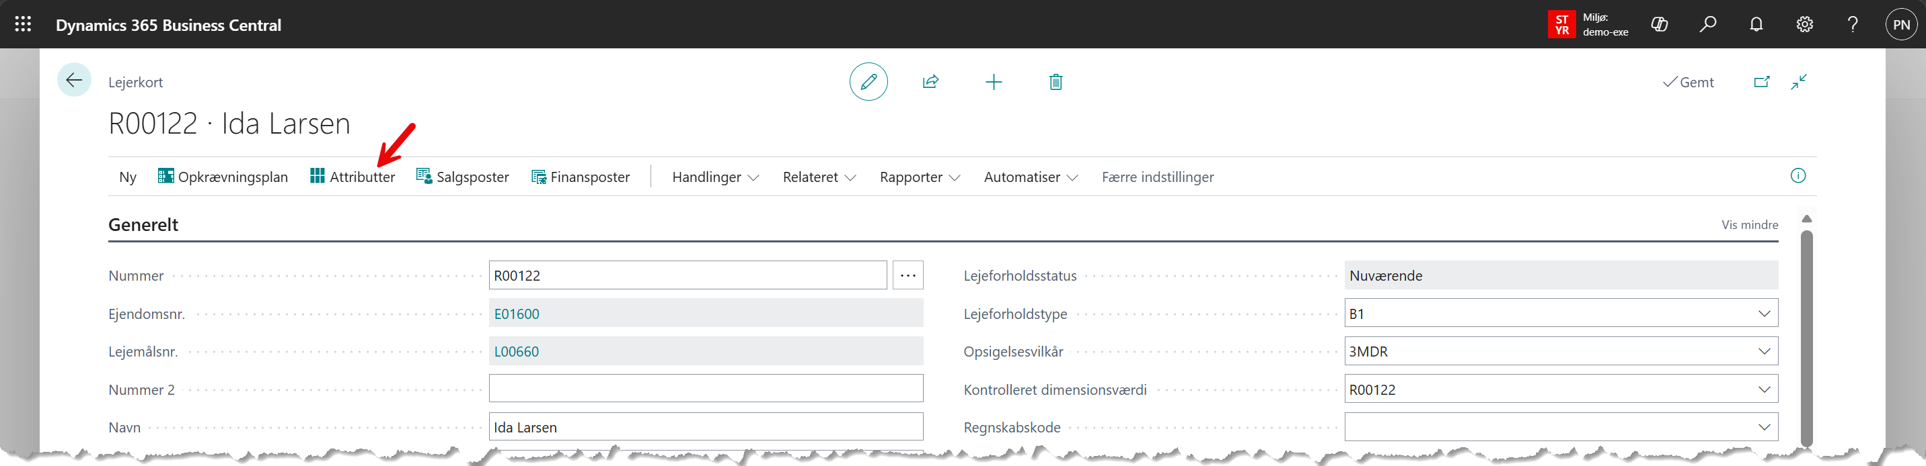Screen dimensions: 1926x466
Task: Expand the Opsigelsesvilkår dropdown
Action: pos(1764,352)
